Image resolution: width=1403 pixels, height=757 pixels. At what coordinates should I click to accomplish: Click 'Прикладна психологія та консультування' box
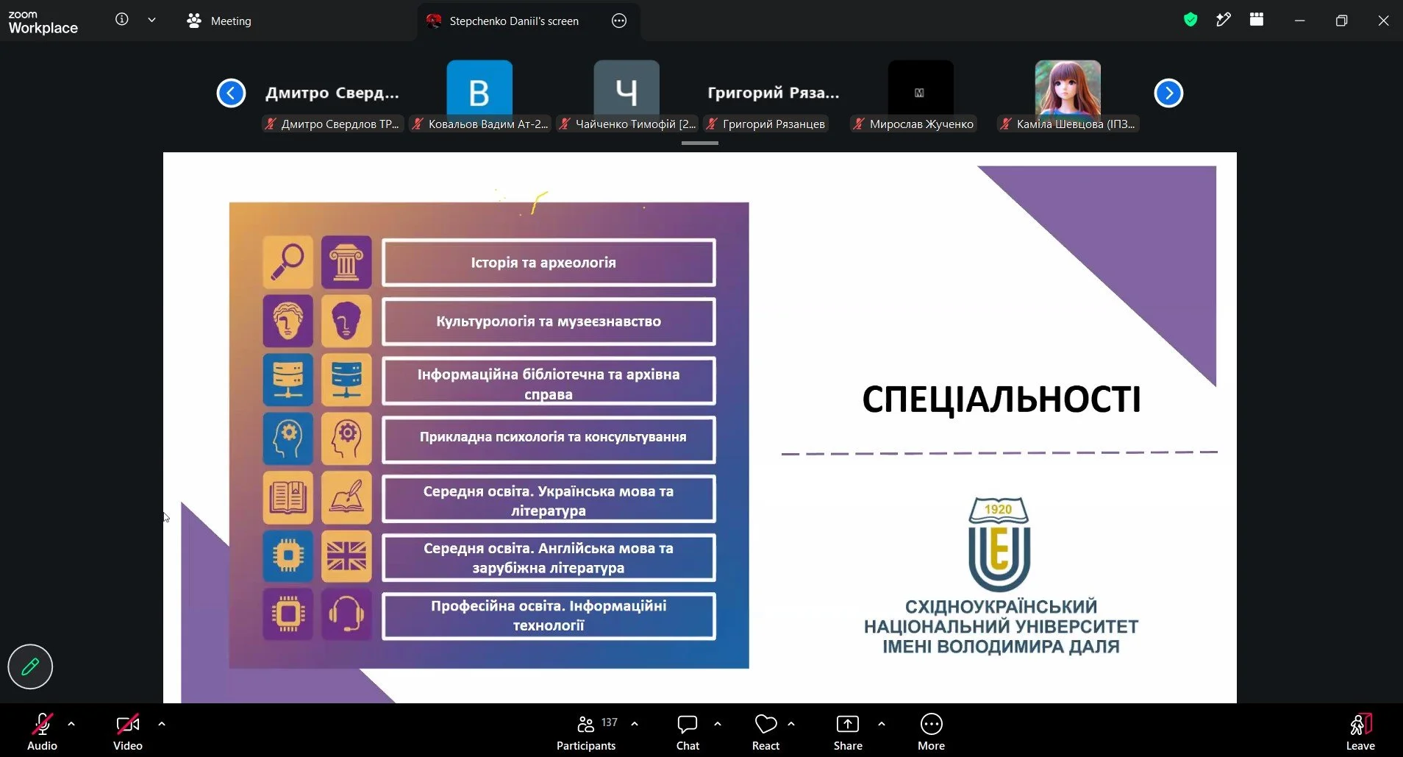[549, 439]
